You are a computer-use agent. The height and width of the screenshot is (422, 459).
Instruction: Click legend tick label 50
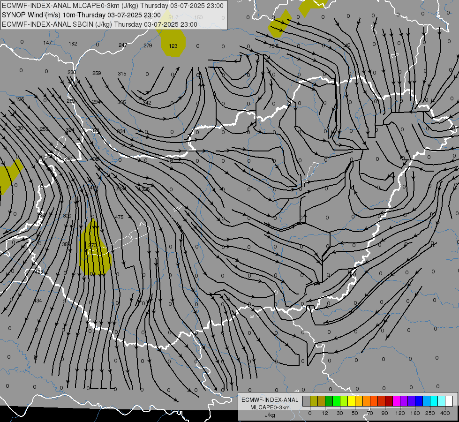(x=354, y=413)
